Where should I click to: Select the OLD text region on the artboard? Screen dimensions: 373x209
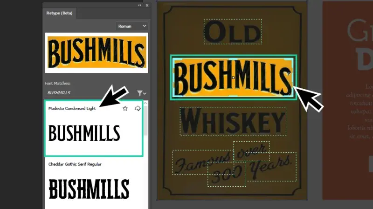pyautogui.click(x=233, y=32)
